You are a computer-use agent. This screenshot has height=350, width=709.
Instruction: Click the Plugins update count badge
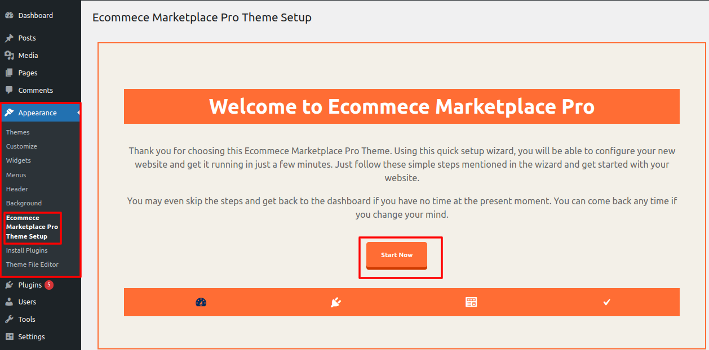[x=49, y=285]
